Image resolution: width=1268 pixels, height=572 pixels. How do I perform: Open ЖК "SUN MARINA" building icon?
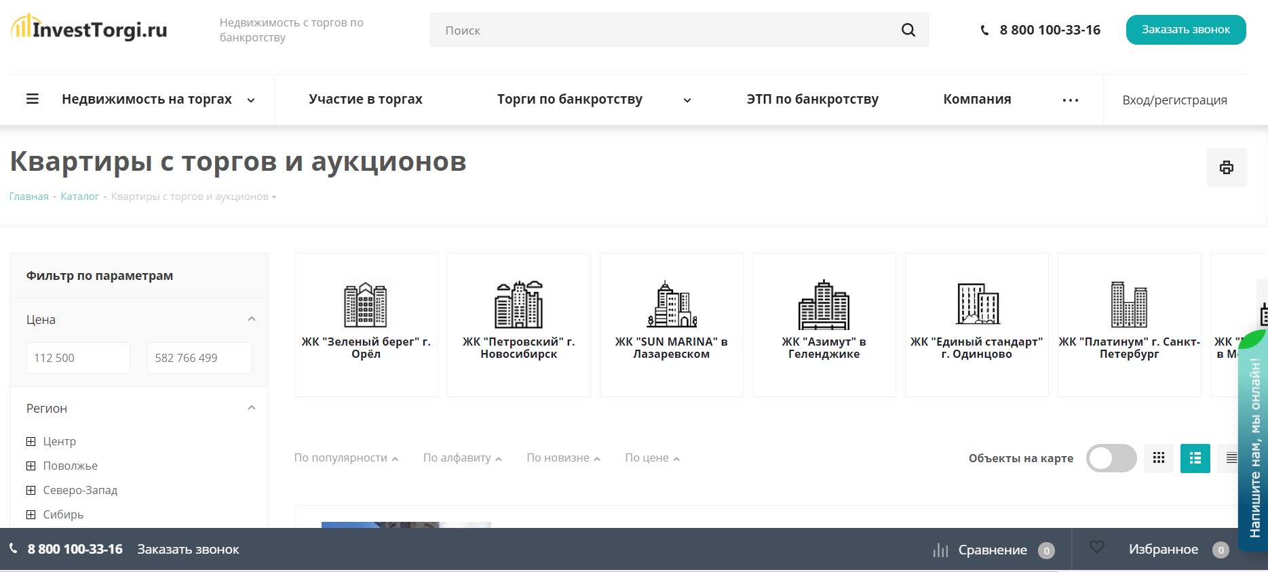point(672,304)
